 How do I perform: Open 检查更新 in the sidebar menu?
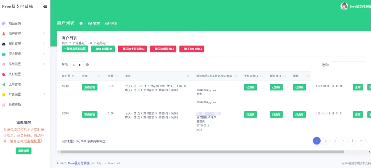[x=14, y=104]
